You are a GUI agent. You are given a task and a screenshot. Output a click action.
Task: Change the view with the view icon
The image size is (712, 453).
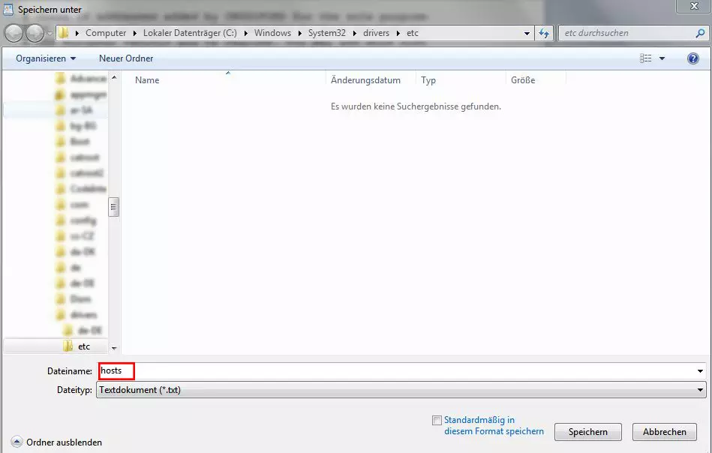(646, 58)
